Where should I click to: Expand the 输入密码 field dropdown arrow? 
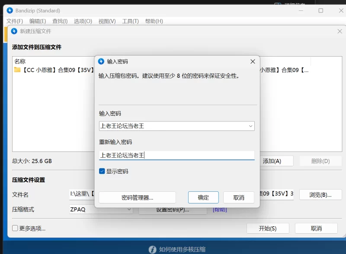(x=250, y=126)
